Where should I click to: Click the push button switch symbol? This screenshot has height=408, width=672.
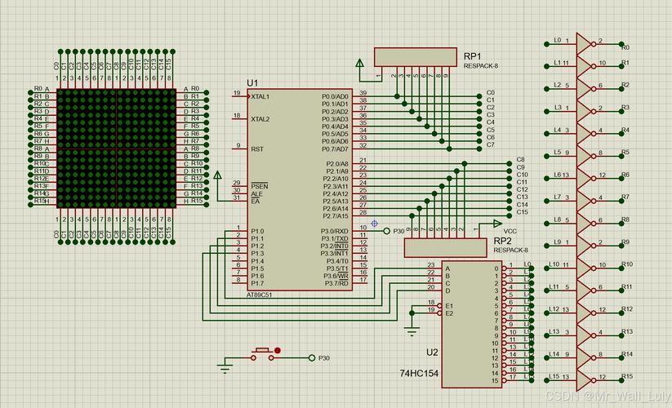[x=262, y=354]
